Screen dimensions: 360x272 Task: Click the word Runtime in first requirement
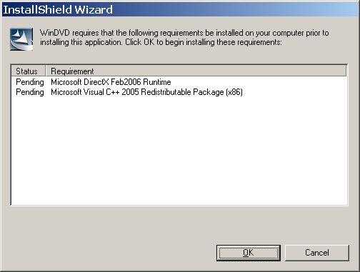coord(157,82)
